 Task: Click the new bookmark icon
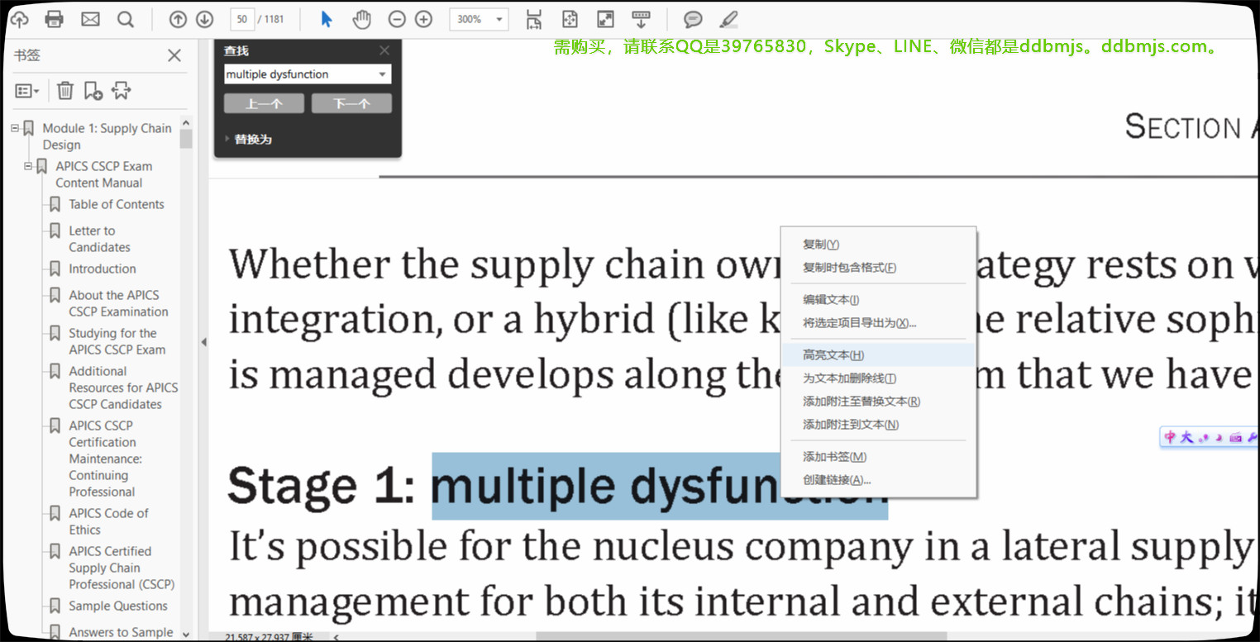pos(93,91)
